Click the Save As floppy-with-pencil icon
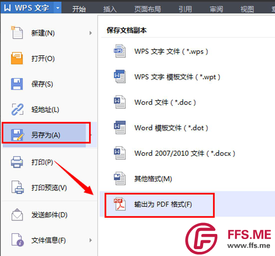The width and height of the screenshot is (275, 256). (17, 135)
